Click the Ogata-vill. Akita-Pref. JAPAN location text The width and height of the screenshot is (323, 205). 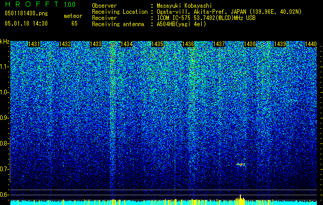point(229,12)
